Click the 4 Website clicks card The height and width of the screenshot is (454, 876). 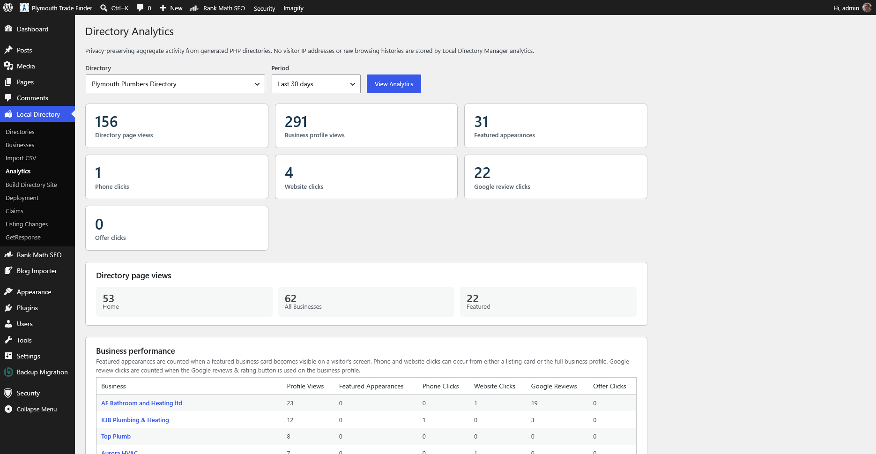[x=366, y=177]
